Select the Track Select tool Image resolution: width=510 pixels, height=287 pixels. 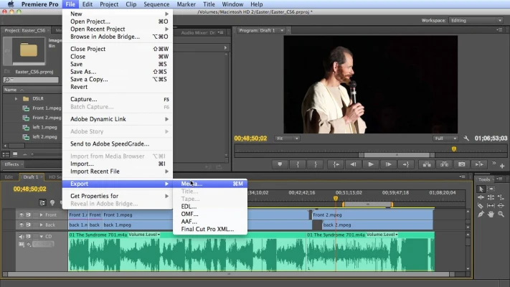click(x=491, y=189)
